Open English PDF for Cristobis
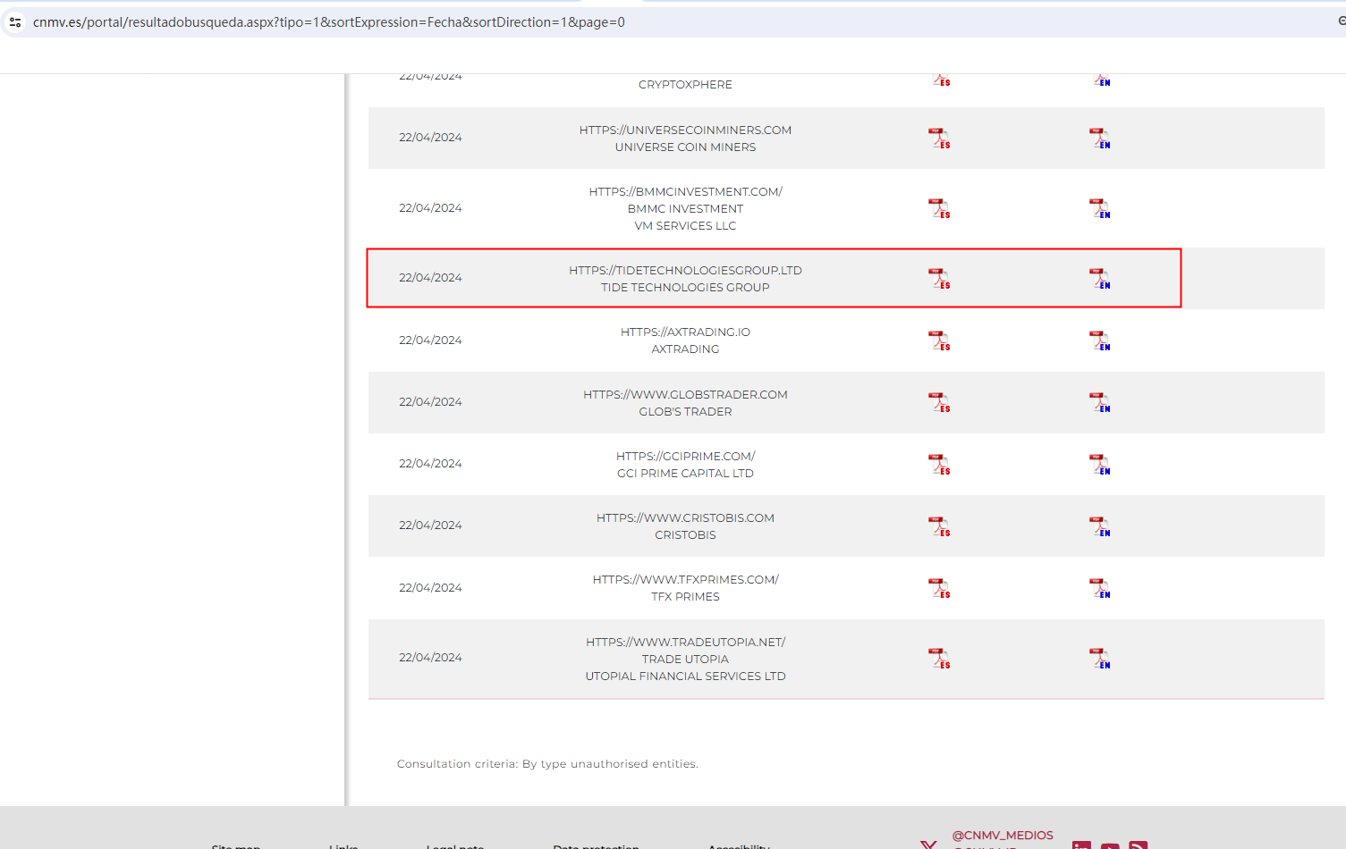 point(1099,526)
